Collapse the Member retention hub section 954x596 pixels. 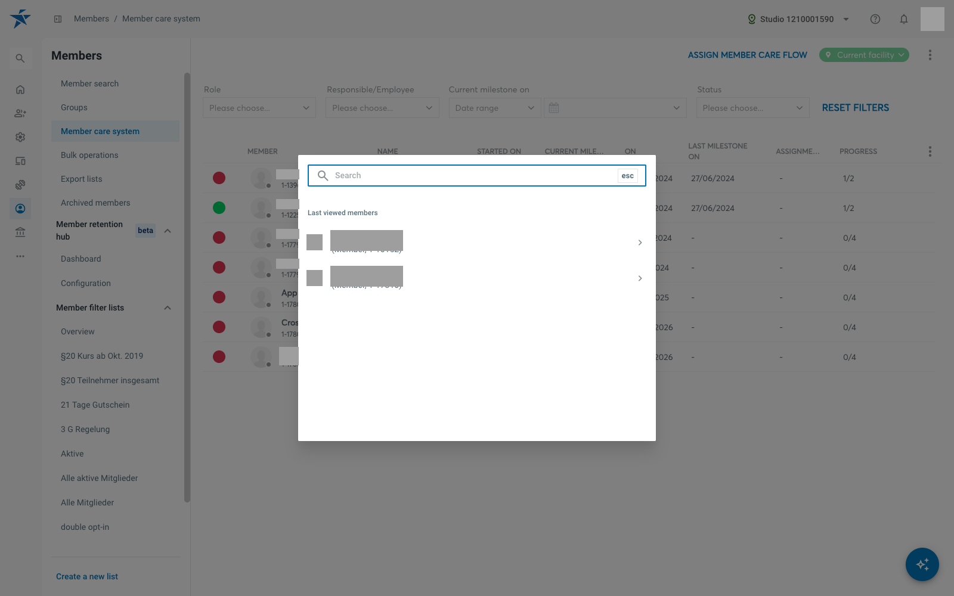168,231
